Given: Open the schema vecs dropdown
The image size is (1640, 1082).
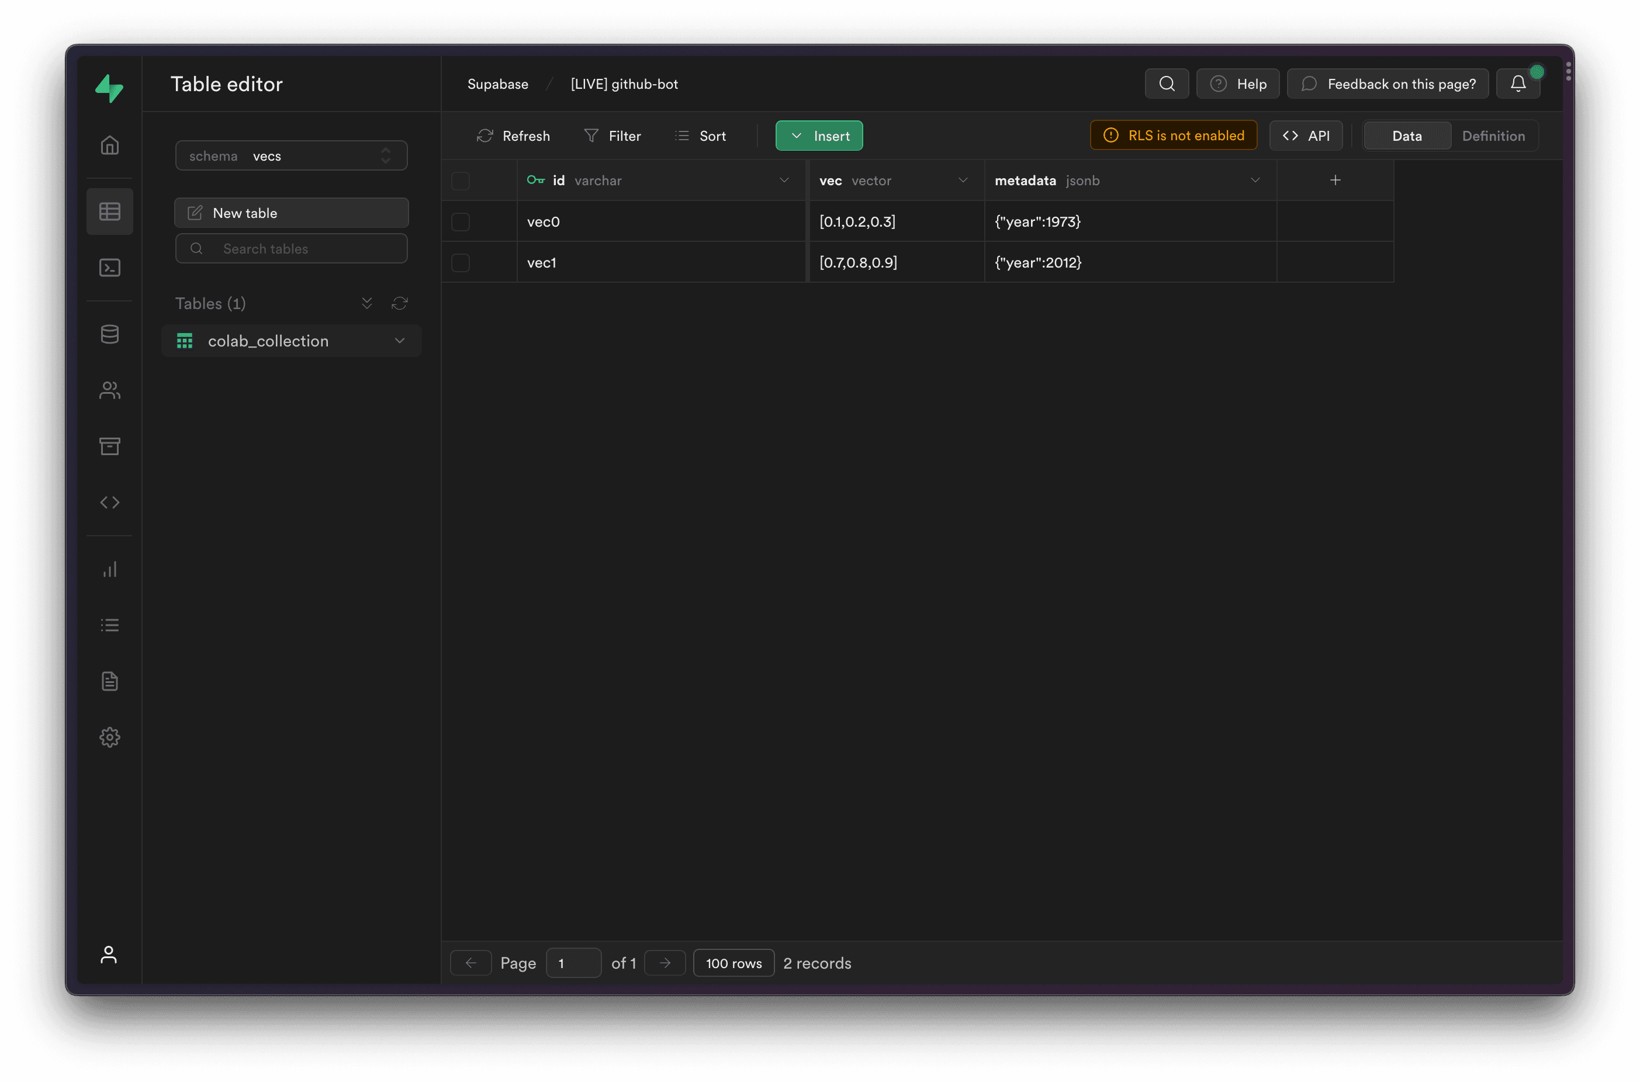Looking at the screenshot, I should [291, 156].
